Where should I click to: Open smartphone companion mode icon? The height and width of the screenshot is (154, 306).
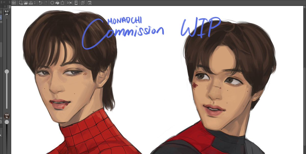pyautogui.click(x=76, y=3)
